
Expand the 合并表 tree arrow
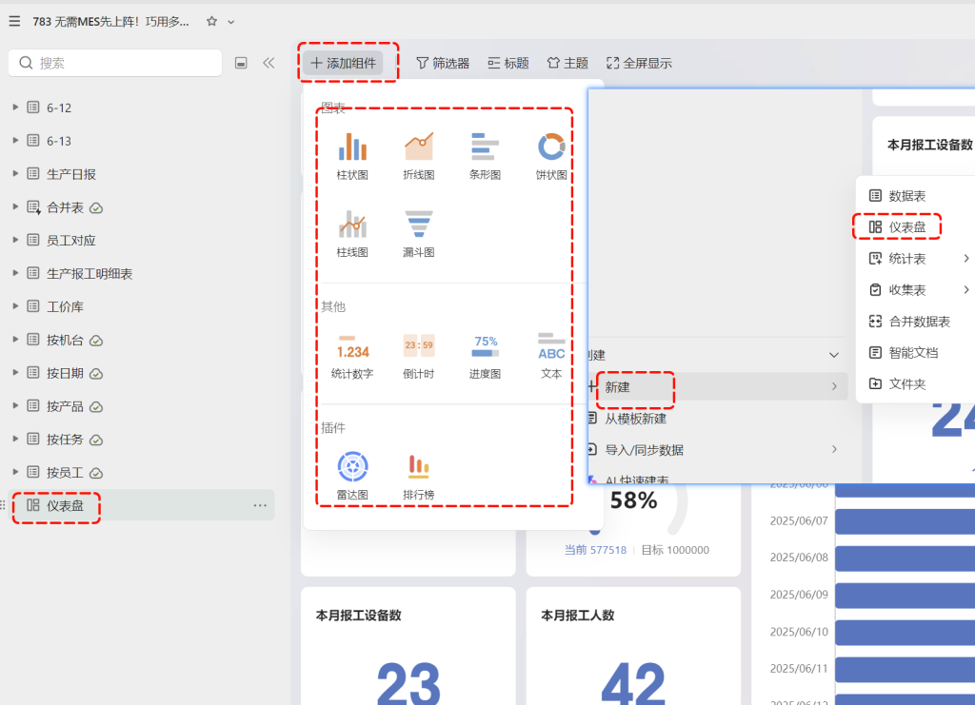click(x=15, y=206)
